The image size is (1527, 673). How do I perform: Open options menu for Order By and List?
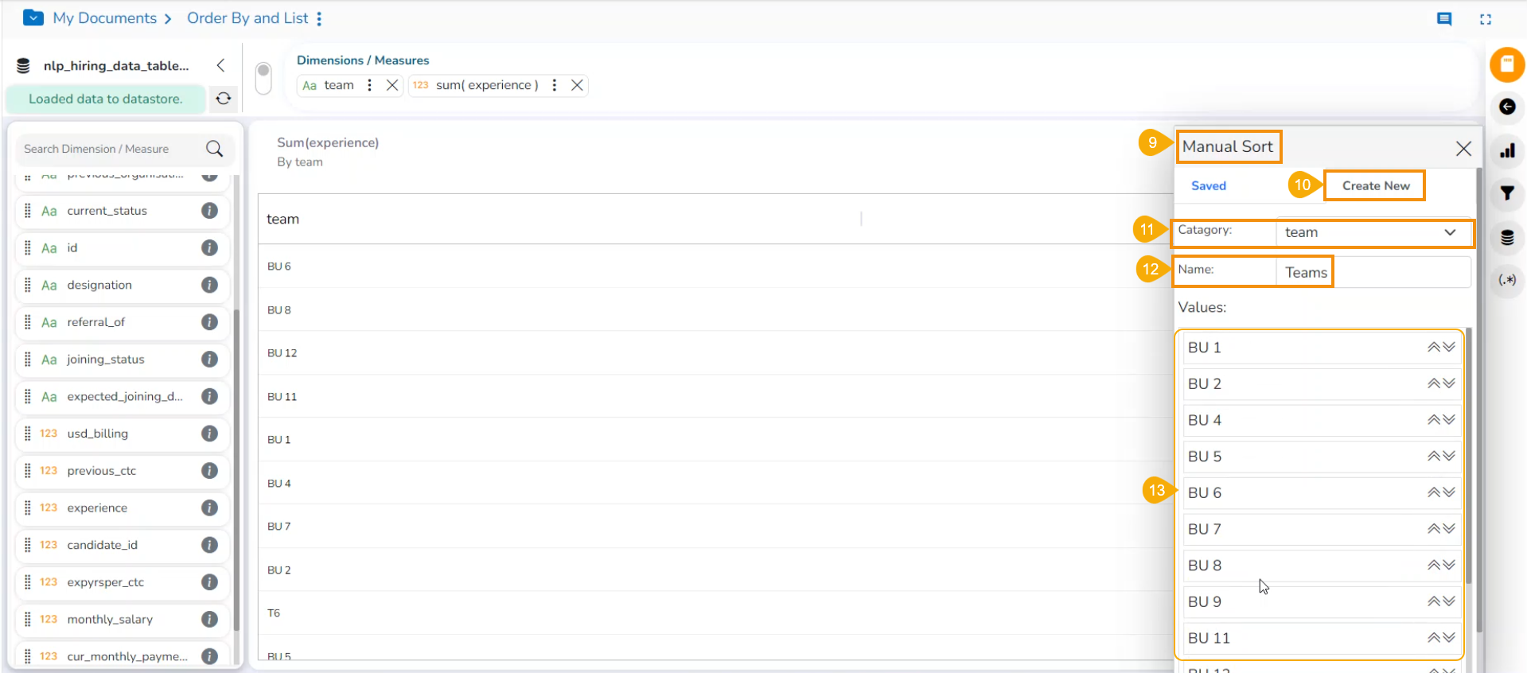click(x=319, y=18)
